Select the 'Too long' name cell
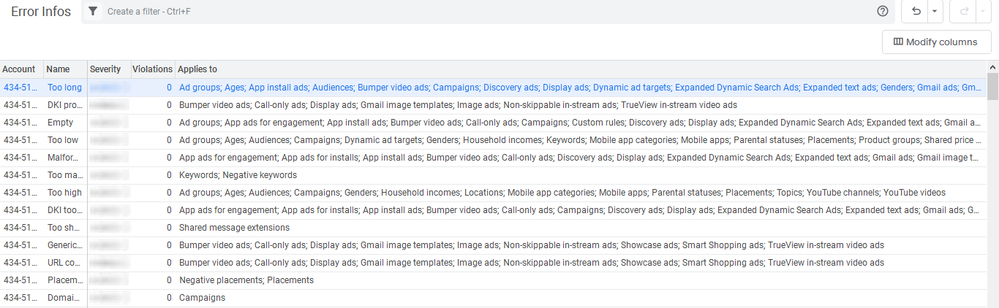The width and height of the screenshot is (999, 308). tap(65, 88)
